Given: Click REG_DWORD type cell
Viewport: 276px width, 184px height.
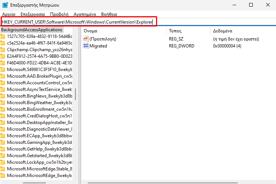Looking at the screenshot, I should click(x=181, y=46).
